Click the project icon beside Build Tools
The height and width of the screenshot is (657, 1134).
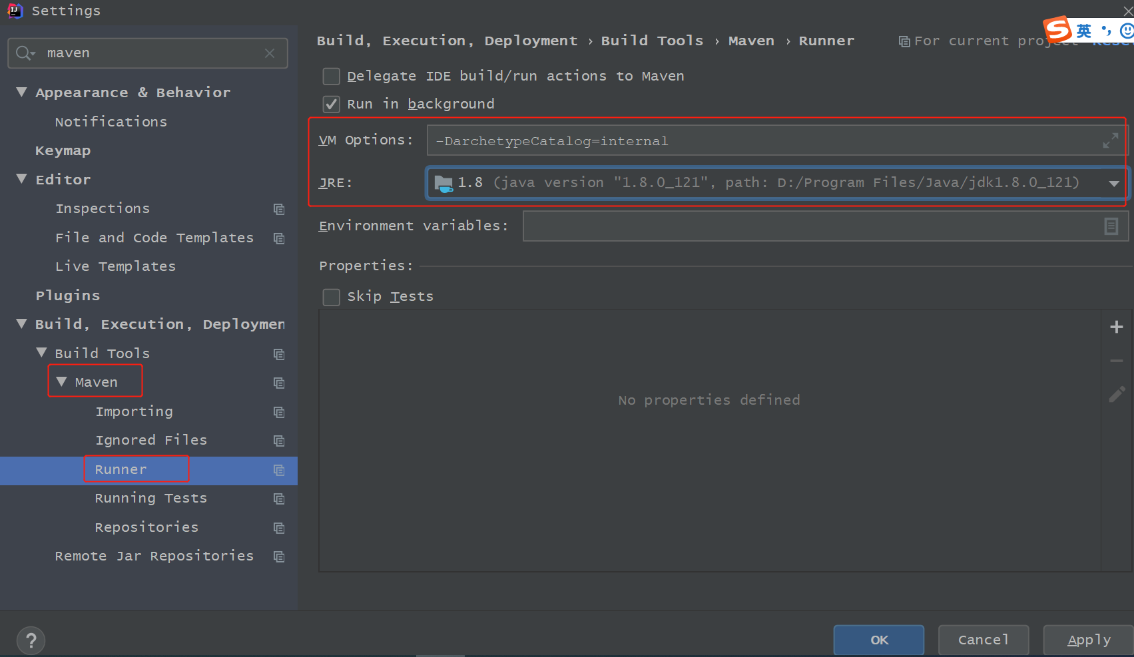279,354
